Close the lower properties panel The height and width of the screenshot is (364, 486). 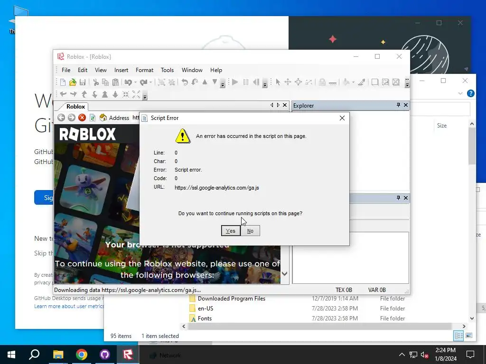click(x=406, y=198)
